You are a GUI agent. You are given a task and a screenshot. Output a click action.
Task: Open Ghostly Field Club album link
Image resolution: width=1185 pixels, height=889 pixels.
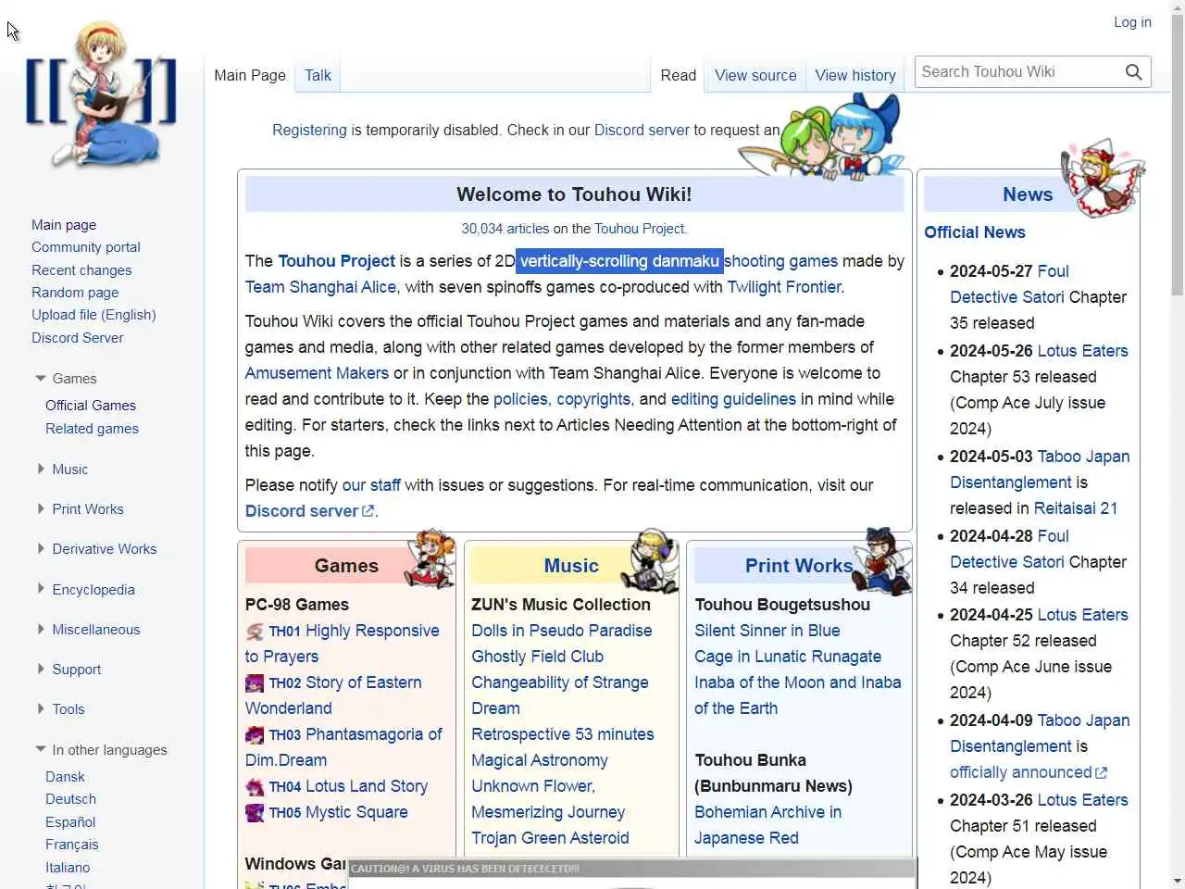coord(537,657)
